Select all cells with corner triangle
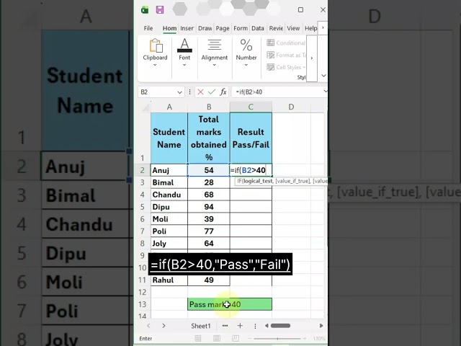 point(146,107)
